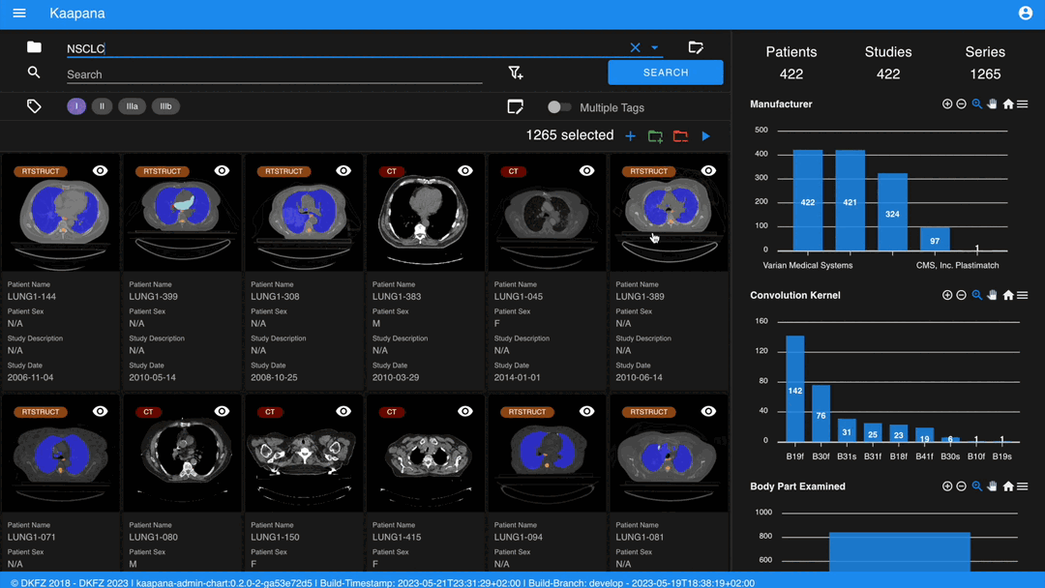The image size is (1045, 588).
Task: Select the tag chip labeled II
Action: point(102,106)
